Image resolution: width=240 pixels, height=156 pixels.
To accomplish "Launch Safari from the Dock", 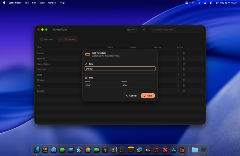I will 54,150.
